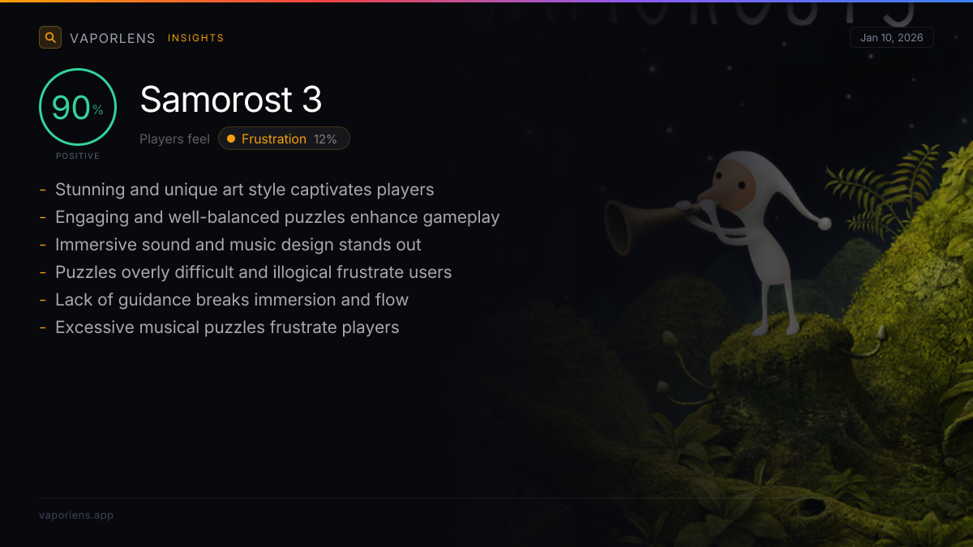Viewport: 973px width, 547px height.
Task: Select the well-balanced puzzles insight
Action: pyautogui.click(x=277, y=217)
